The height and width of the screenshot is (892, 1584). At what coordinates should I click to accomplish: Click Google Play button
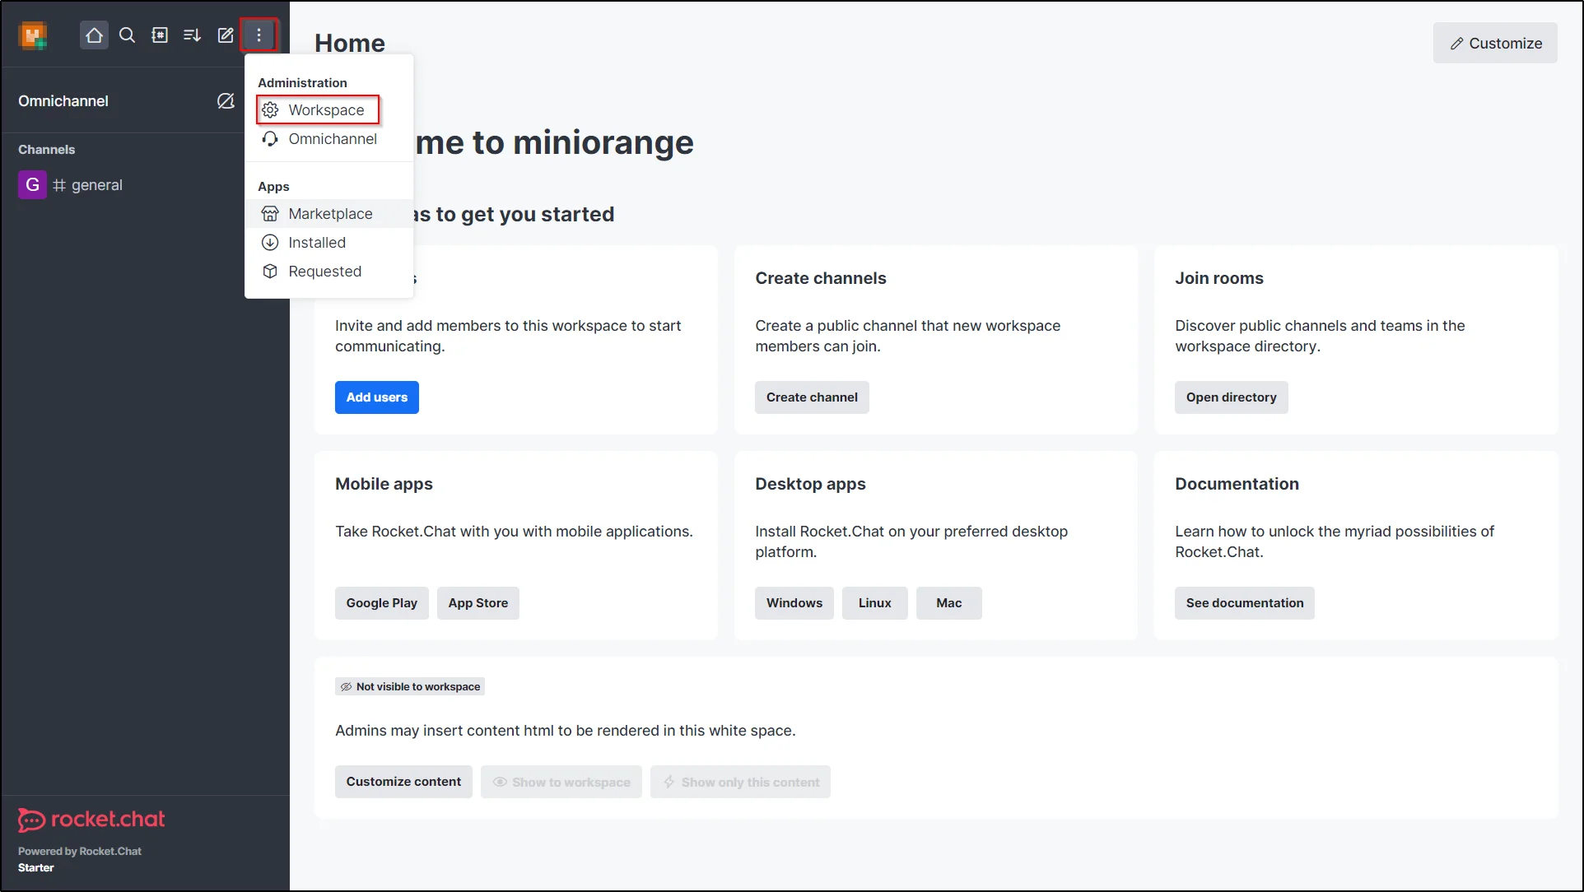382,603
